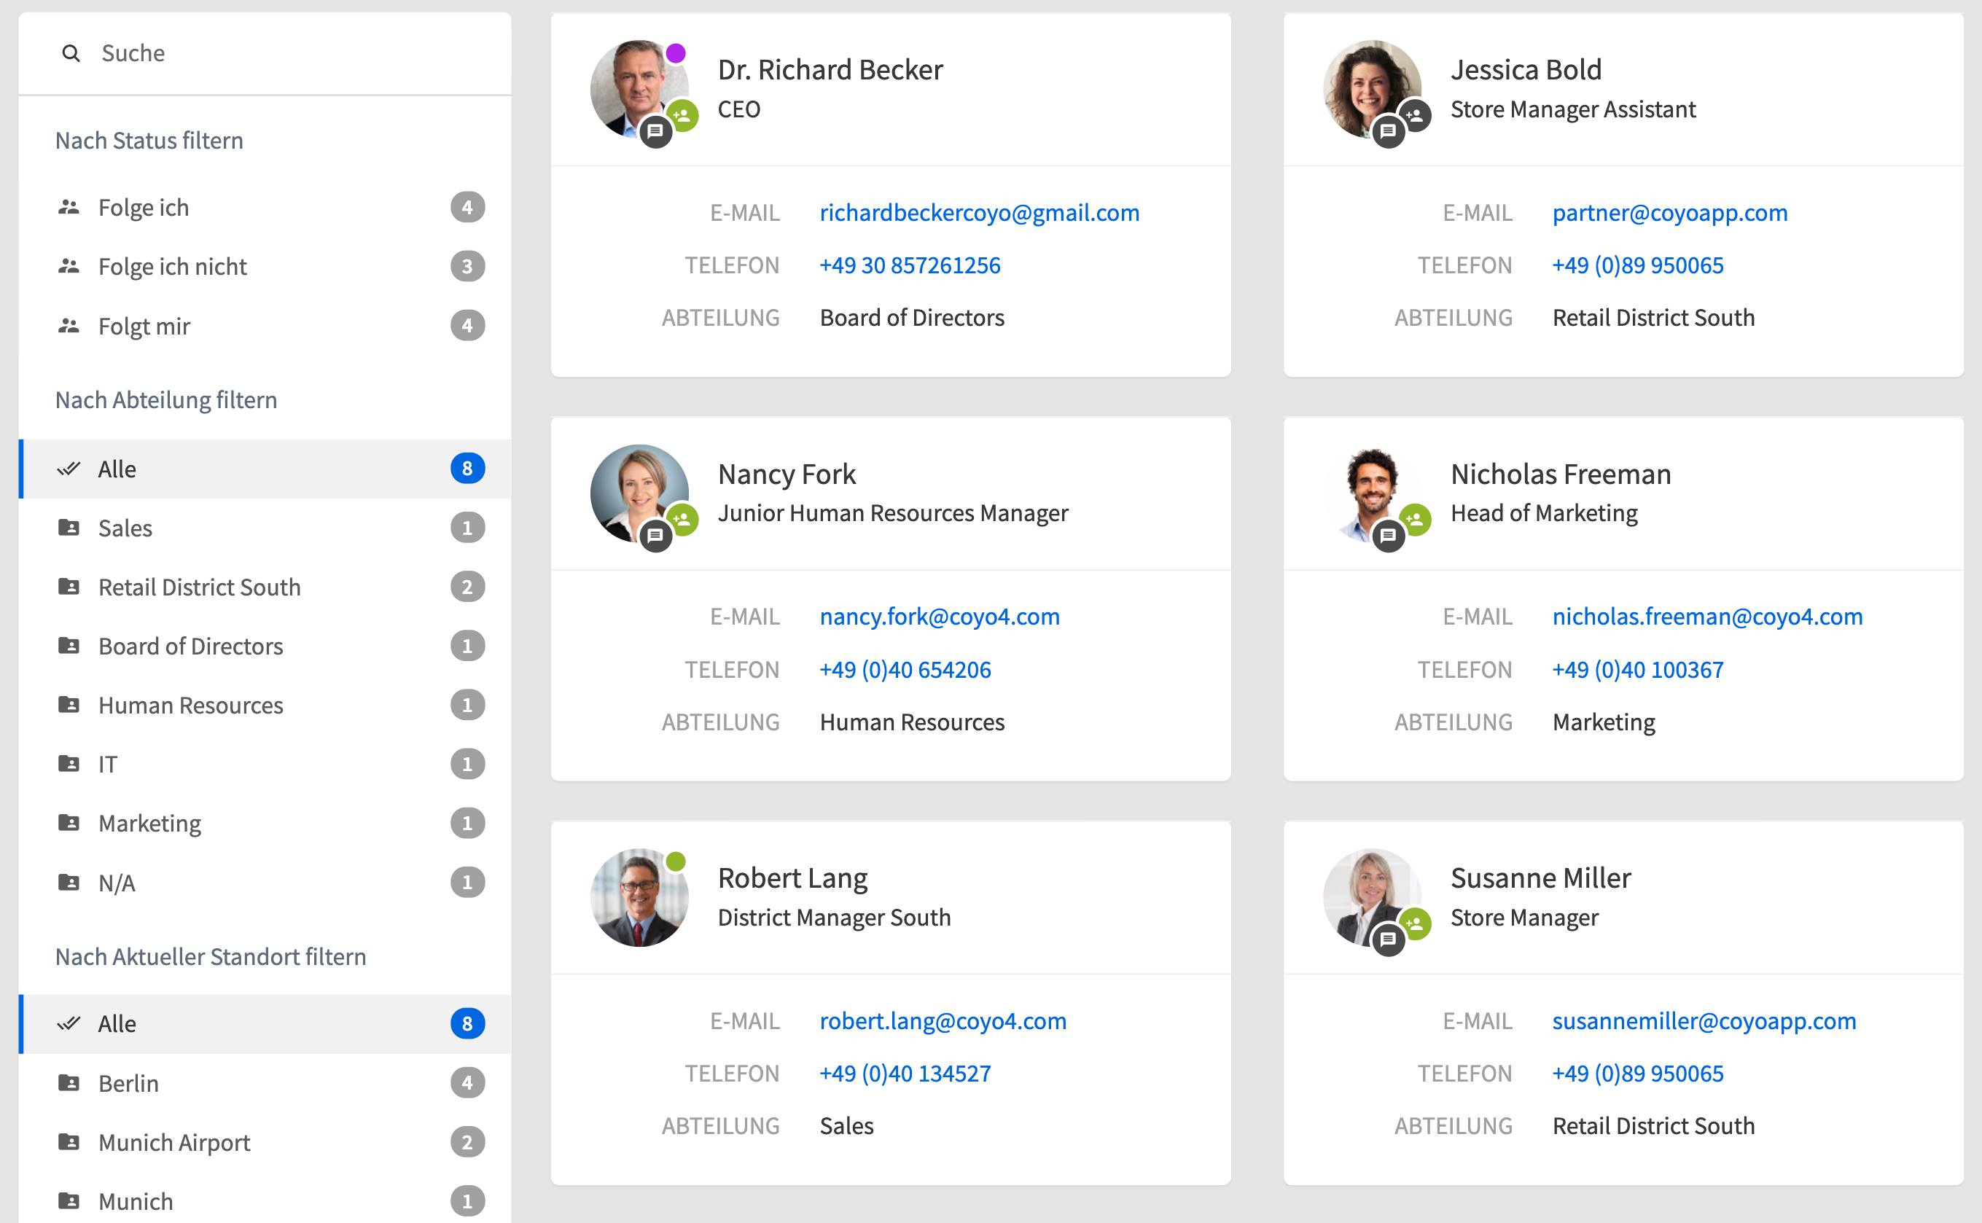
Task: Toggle follow icon on Jessica Bold's avatar
Action: (1415, 116)
